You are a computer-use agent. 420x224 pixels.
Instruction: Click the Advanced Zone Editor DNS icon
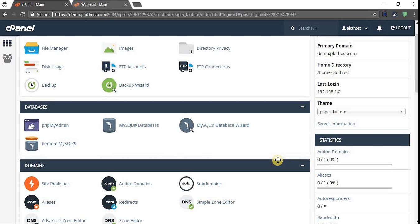coord(31,219)
